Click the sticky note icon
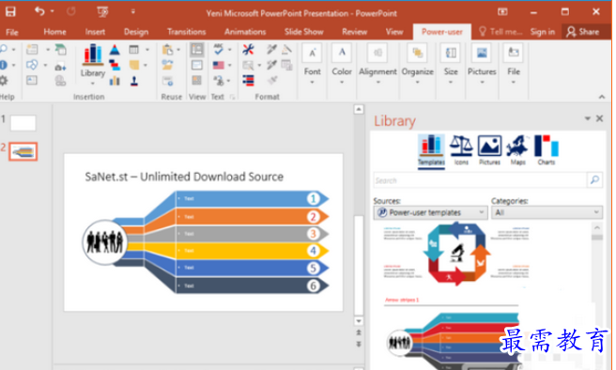This screenshot has width=616, height=370. (134, 65)
